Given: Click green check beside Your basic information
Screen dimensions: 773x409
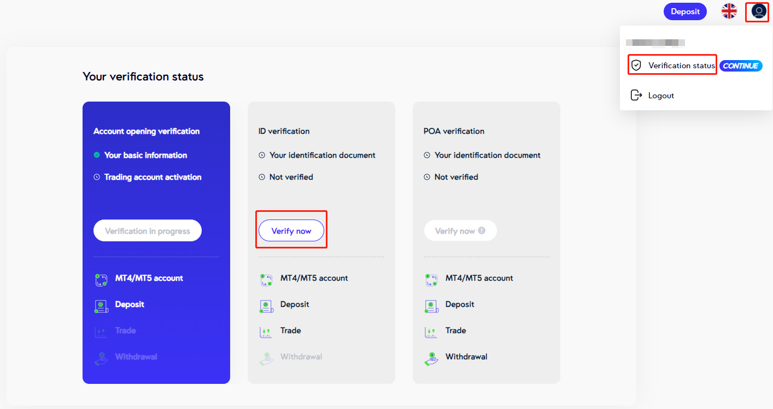Looking at the screenshot, I should pos(97,155).
